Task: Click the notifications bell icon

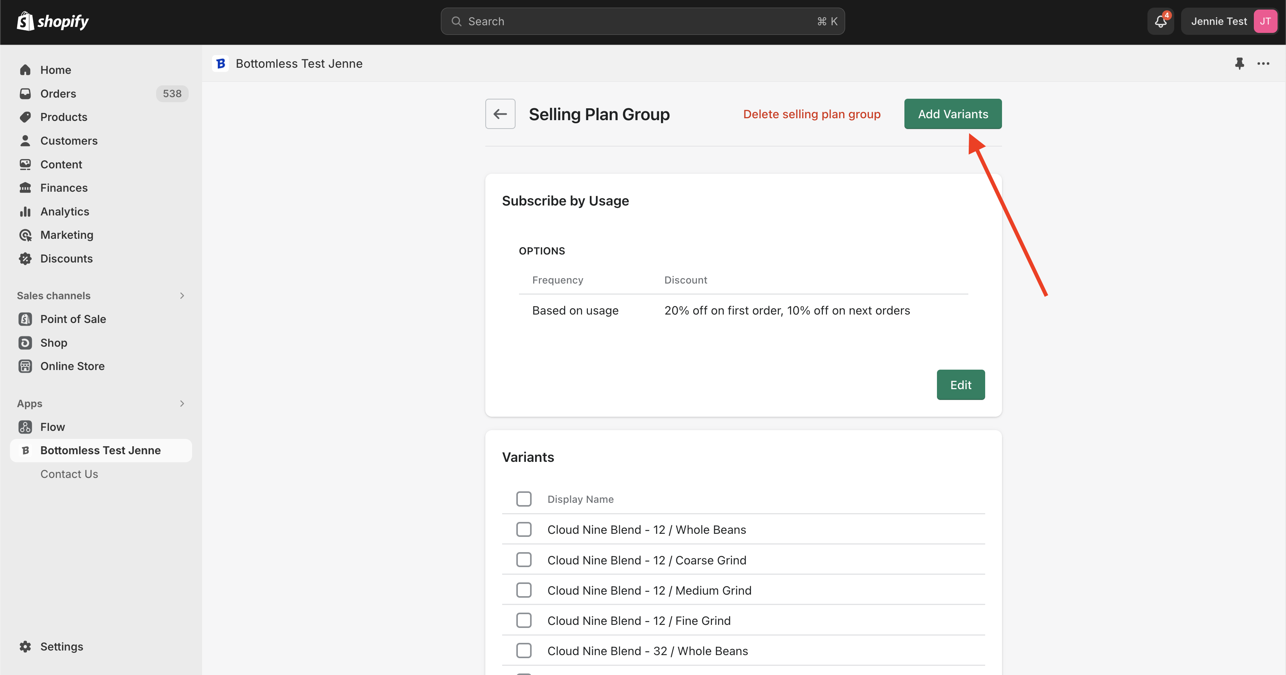Action: tap(1160, 21)
